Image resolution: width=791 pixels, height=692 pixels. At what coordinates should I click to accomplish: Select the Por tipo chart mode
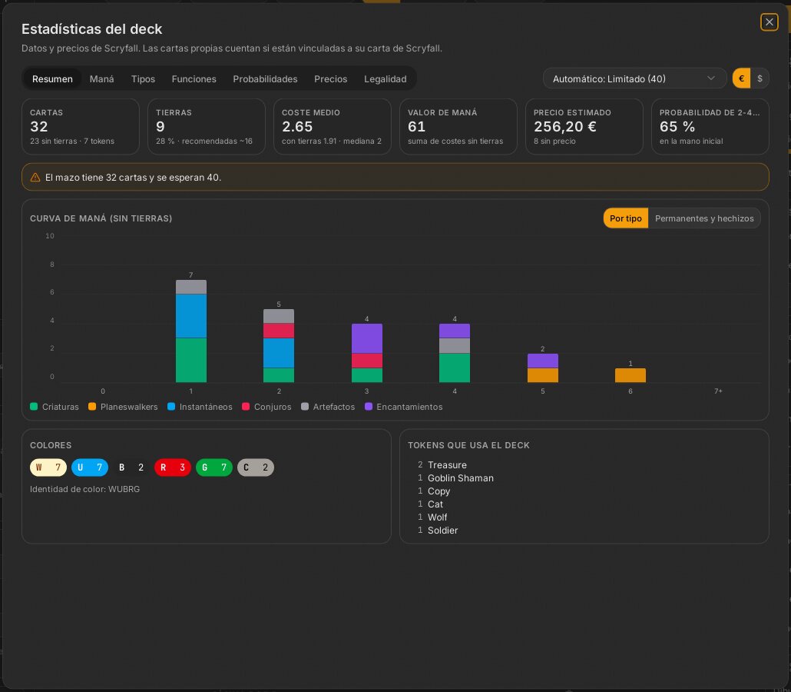pyautogui.click(x=626, y=218)
